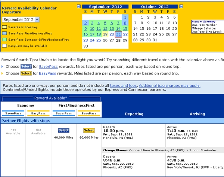Image resolution: width=224 pixels, height=177 pixels.
Task: Open Additional bag charges may apply link
Action: [x=169, y=86]
